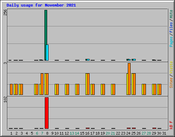
Task: Click green day label 21 on the x-axis
Action: [113, 133]
